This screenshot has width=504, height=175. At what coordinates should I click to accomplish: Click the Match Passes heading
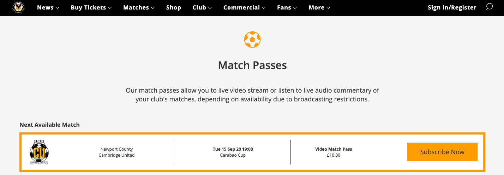tap(252, 65)
